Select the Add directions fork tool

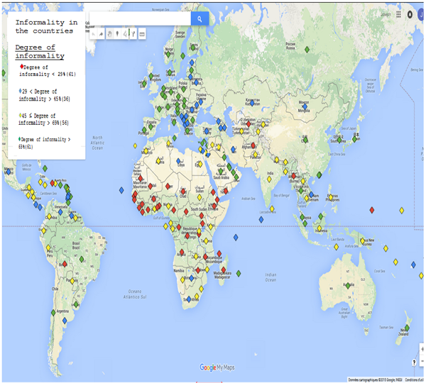click(x=133, y=34)
